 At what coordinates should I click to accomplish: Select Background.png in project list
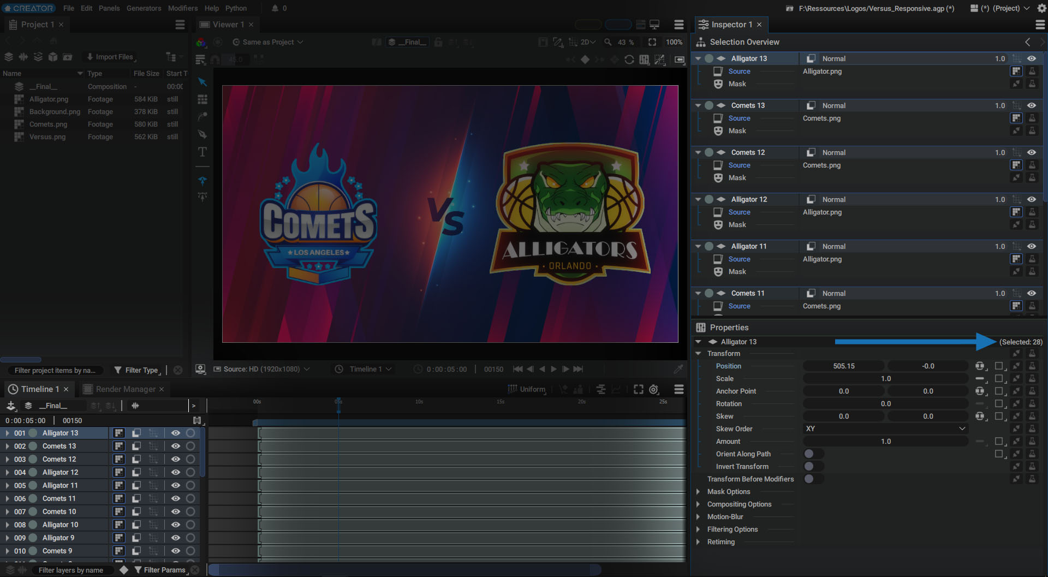click(55, 112)
